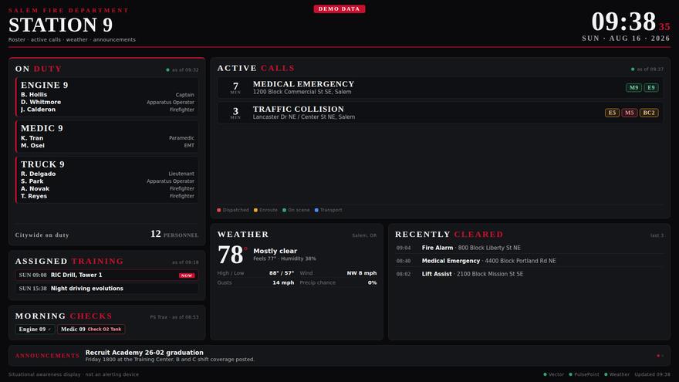
Task: Click the E9 unit badge
Action: pos(651,87)
